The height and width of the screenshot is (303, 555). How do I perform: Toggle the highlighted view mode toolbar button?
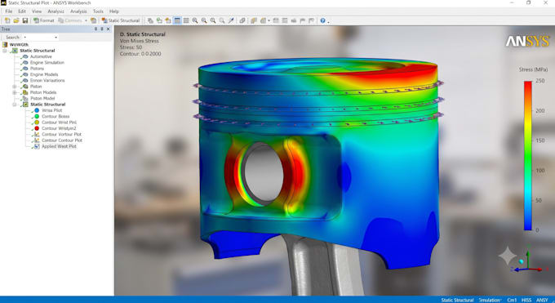coord(177,20)
